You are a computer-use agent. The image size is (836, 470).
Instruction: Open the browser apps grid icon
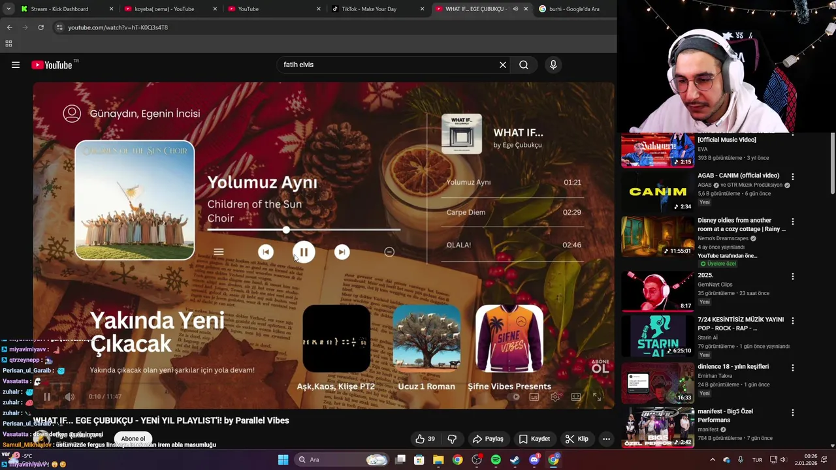click(x=8, y=44)
